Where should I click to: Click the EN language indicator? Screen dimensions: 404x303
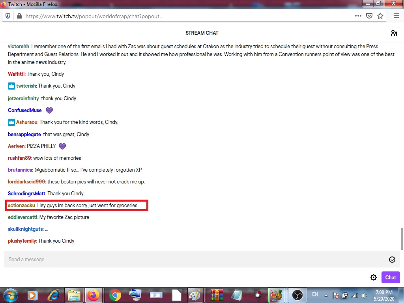click(x=315, y=294)
